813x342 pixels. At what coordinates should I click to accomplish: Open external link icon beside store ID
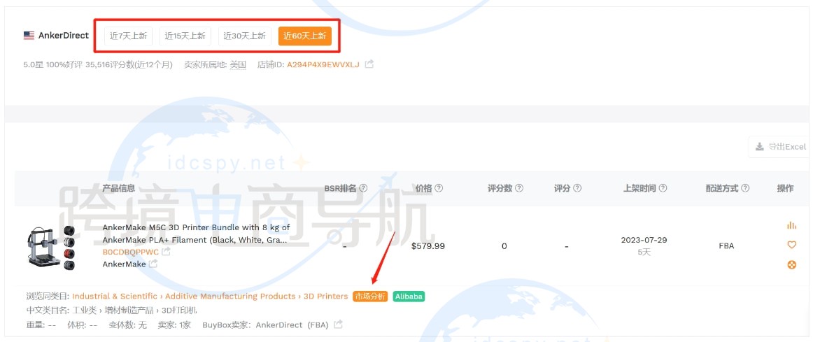pos(369,64)
